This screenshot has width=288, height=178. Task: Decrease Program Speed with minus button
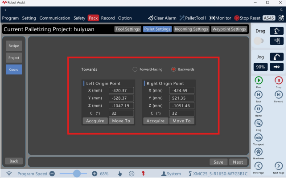[x=52, y=174]
